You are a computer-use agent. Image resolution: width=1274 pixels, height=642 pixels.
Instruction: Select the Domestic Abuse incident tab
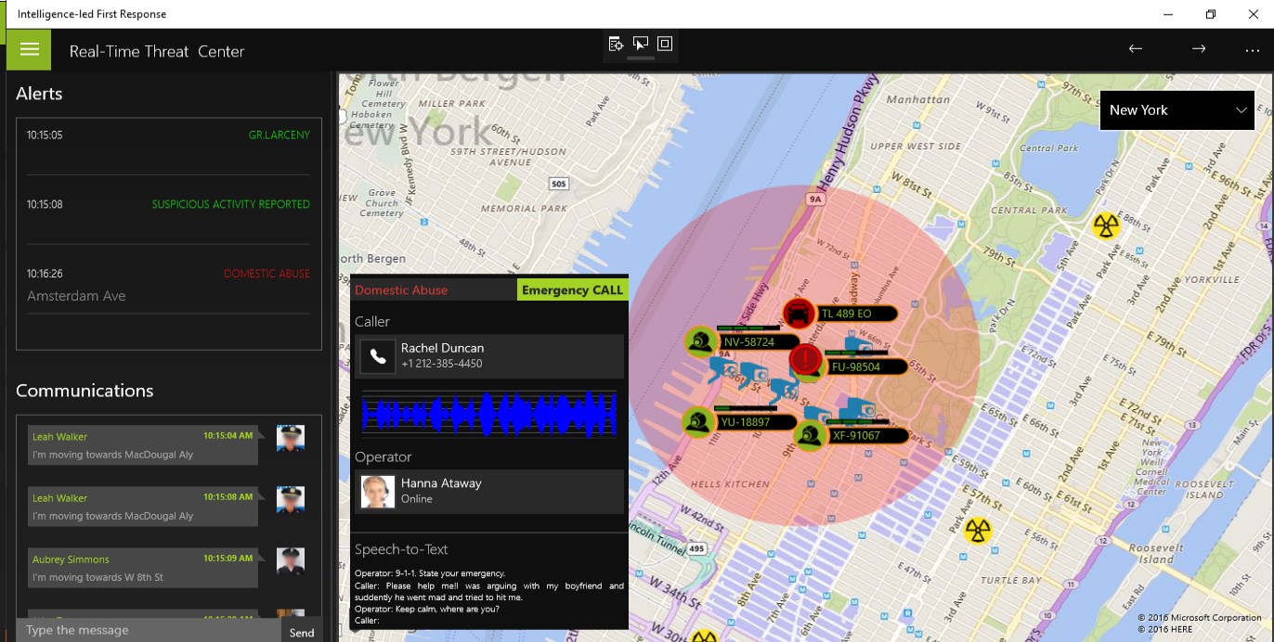coord(401,289)
